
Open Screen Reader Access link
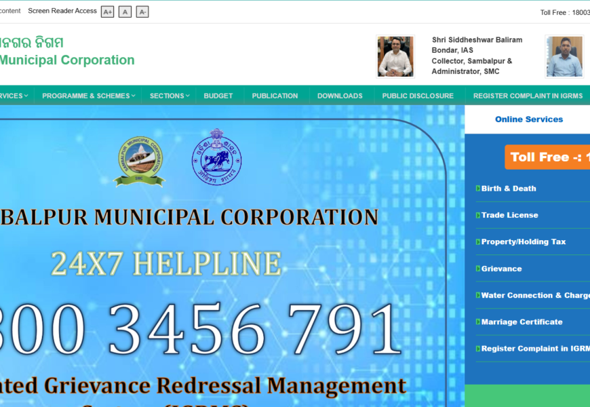[62, 11]
